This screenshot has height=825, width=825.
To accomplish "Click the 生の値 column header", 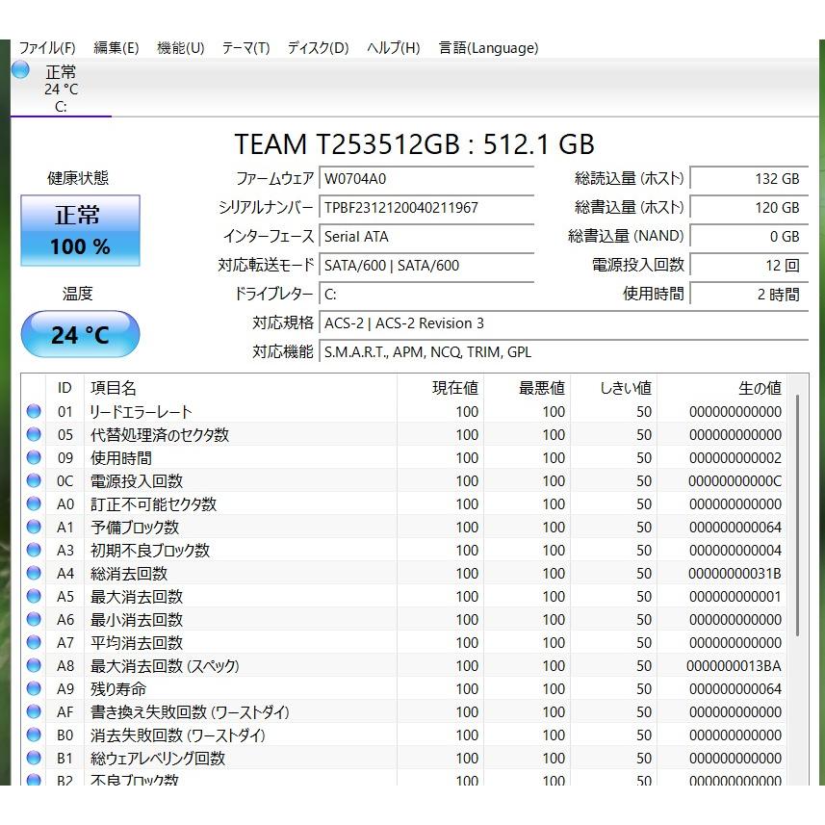I will tap(721, 388).
